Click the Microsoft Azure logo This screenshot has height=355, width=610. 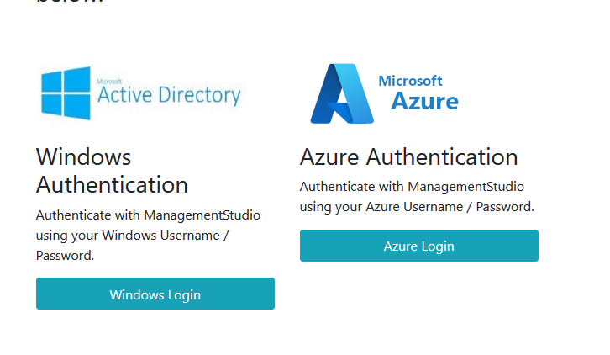coord(384,93)
